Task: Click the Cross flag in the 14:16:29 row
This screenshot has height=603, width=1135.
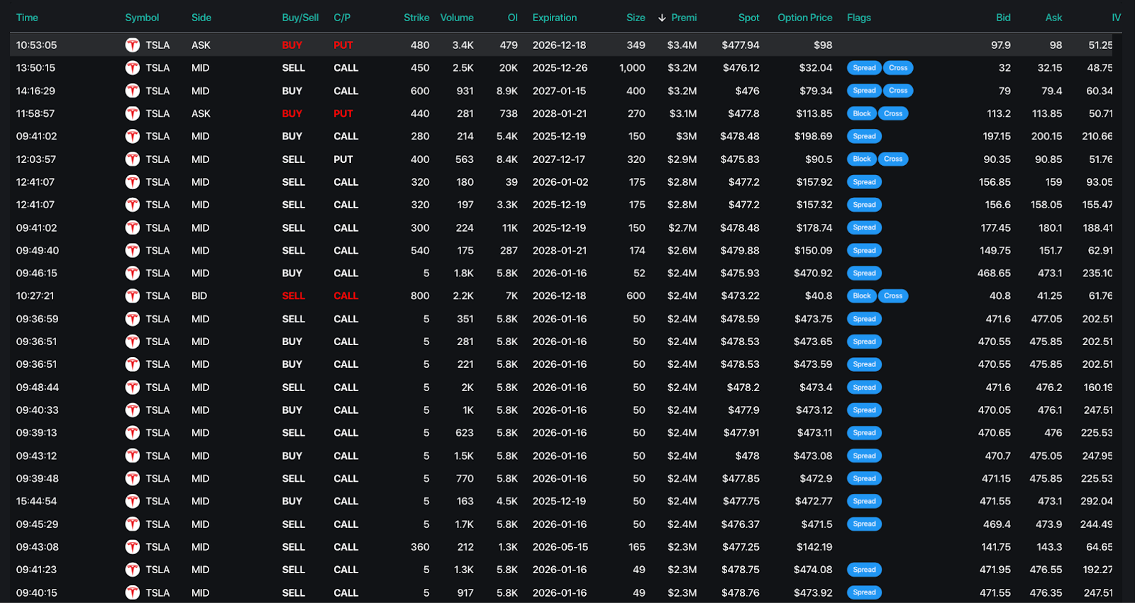Action: point(898,91)
